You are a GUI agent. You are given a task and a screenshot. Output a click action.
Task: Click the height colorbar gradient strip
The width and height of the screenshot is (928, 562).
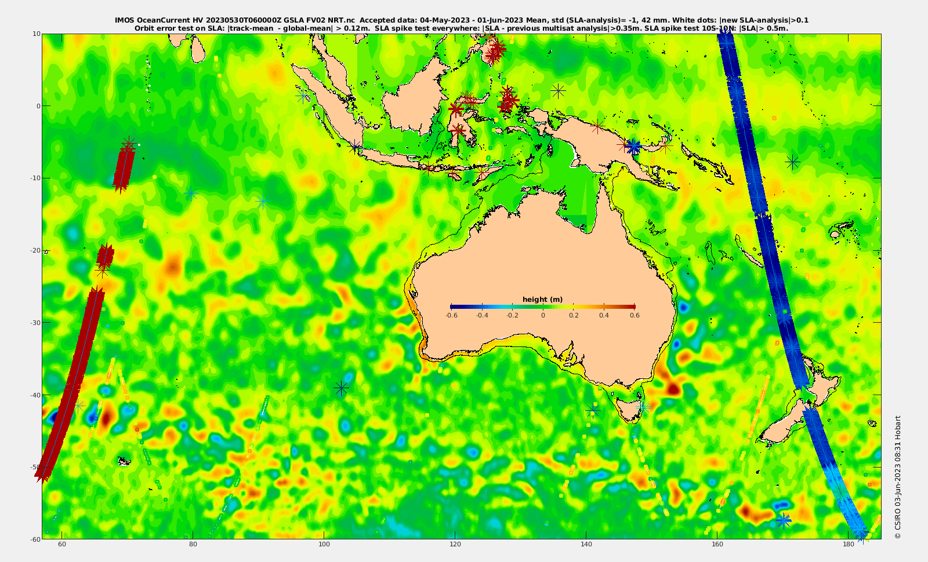[542, 306]
